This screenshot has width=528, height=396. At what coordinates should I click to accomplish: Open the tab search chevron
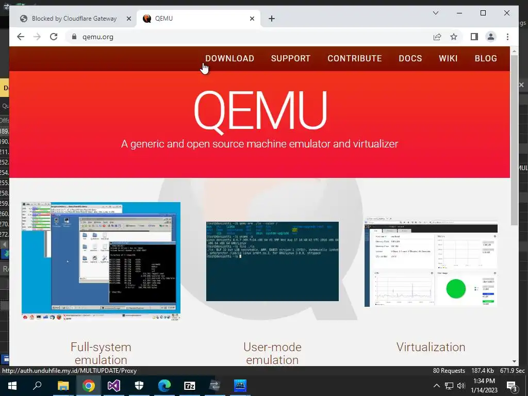(435, 13)
